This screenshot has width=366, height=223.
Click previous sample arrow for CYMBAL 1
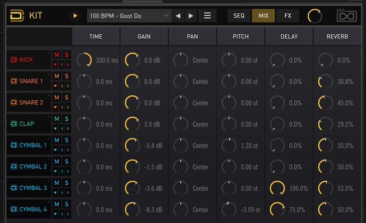pos(62,150)
